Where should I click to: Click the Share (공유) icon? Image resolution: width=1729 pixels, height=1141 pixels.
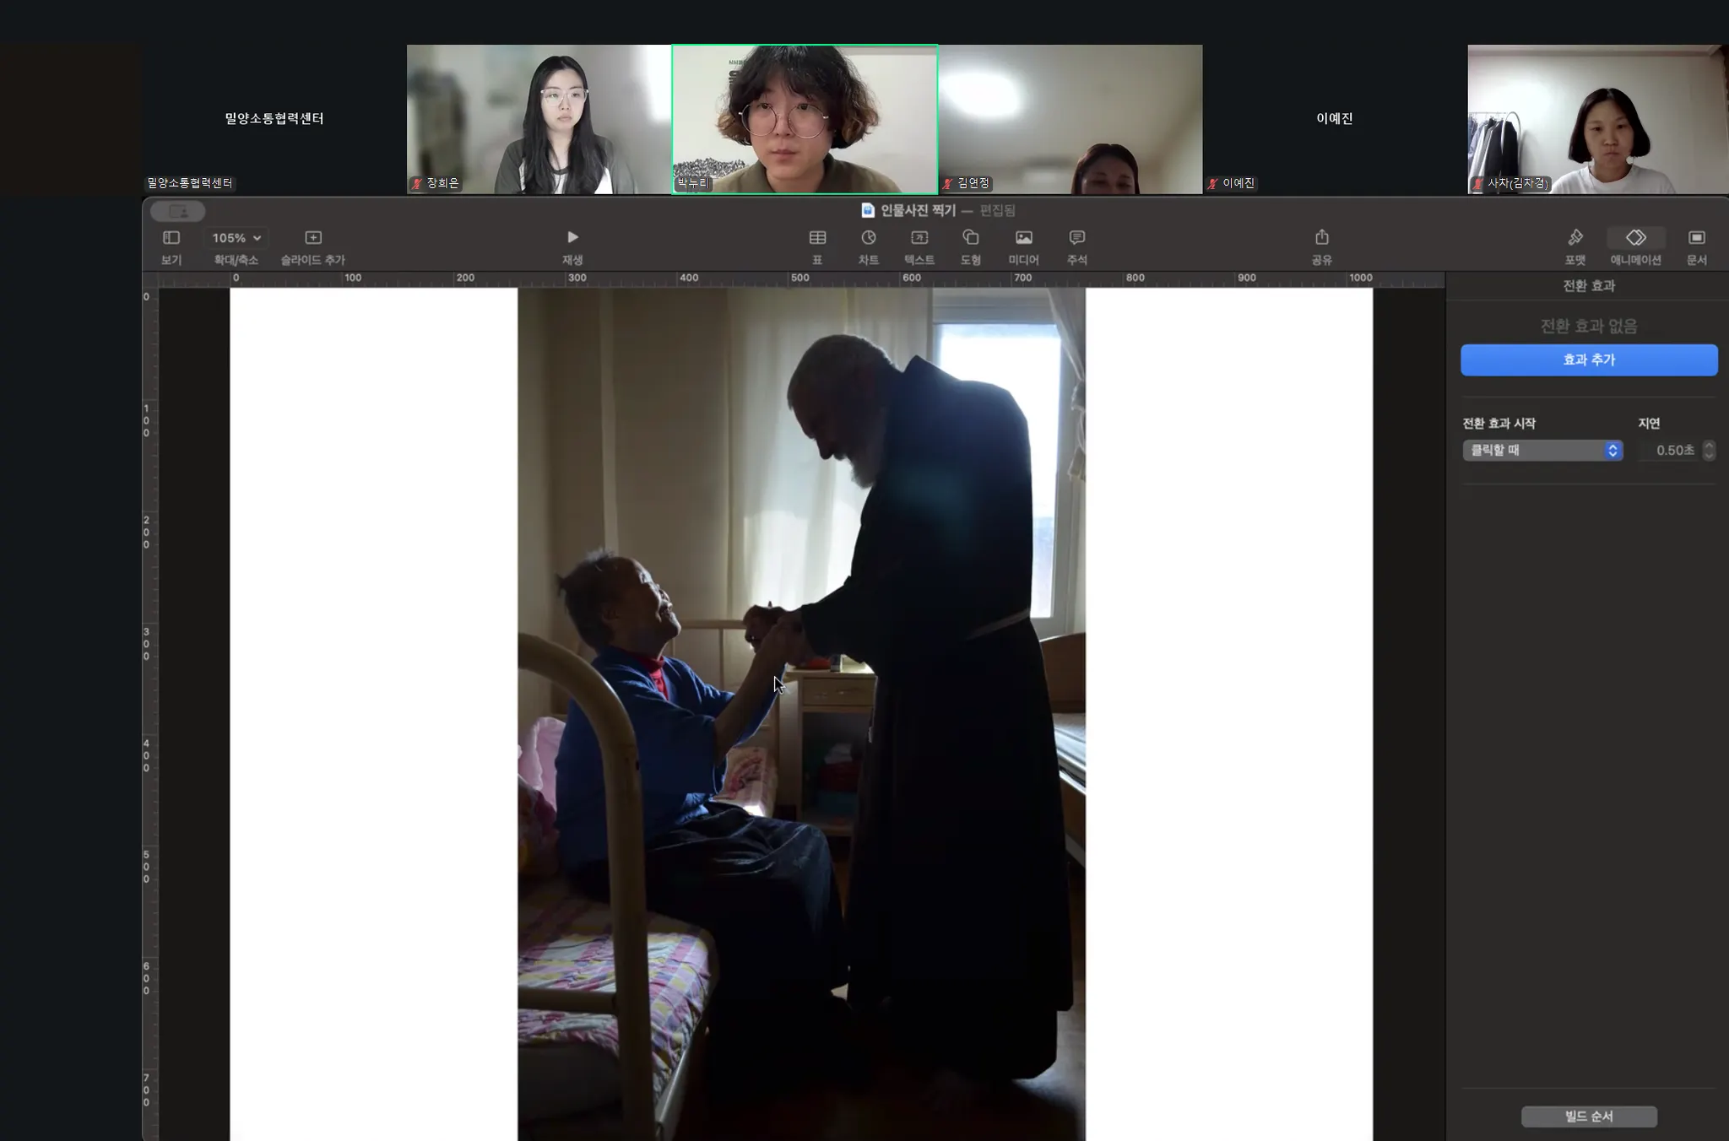point(1321,239)
